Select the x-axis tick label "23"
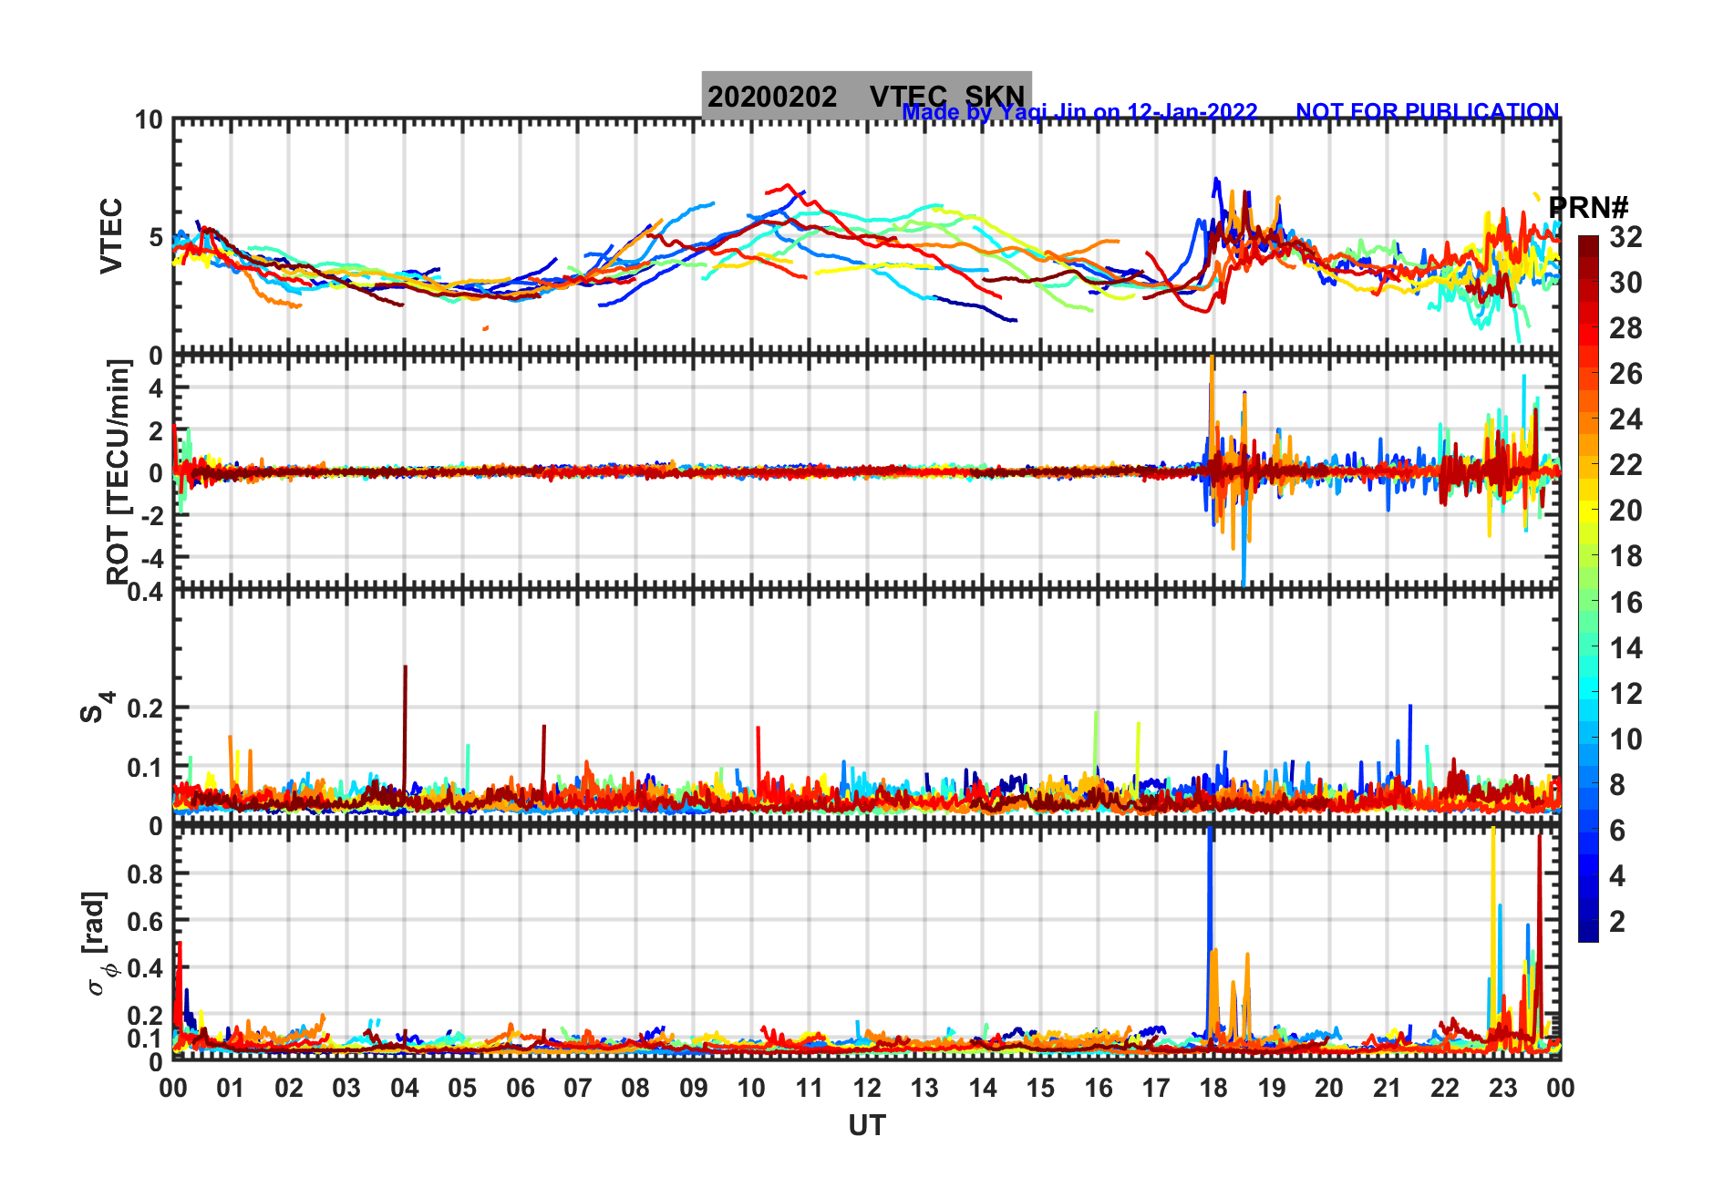Image resolution: width=1734 pixels, height=1178 pixels. (x=1503, y=1088)
